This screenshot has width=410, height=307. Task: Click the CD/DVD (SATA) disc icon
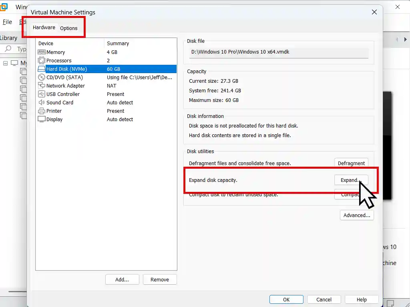click(x=41, y=78)
